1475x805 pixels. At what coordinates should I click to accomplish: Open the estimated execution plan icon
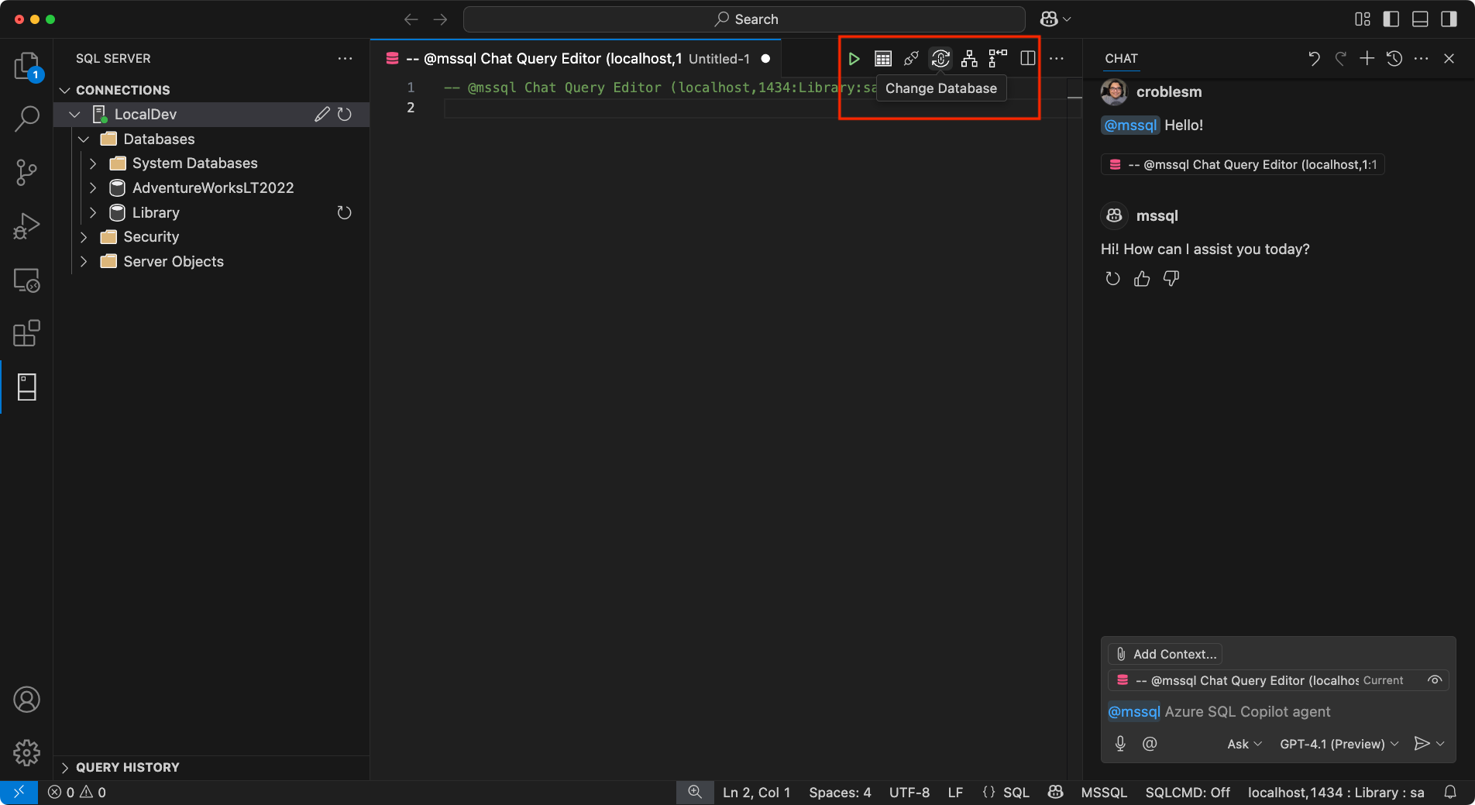(x=968, y=58)
